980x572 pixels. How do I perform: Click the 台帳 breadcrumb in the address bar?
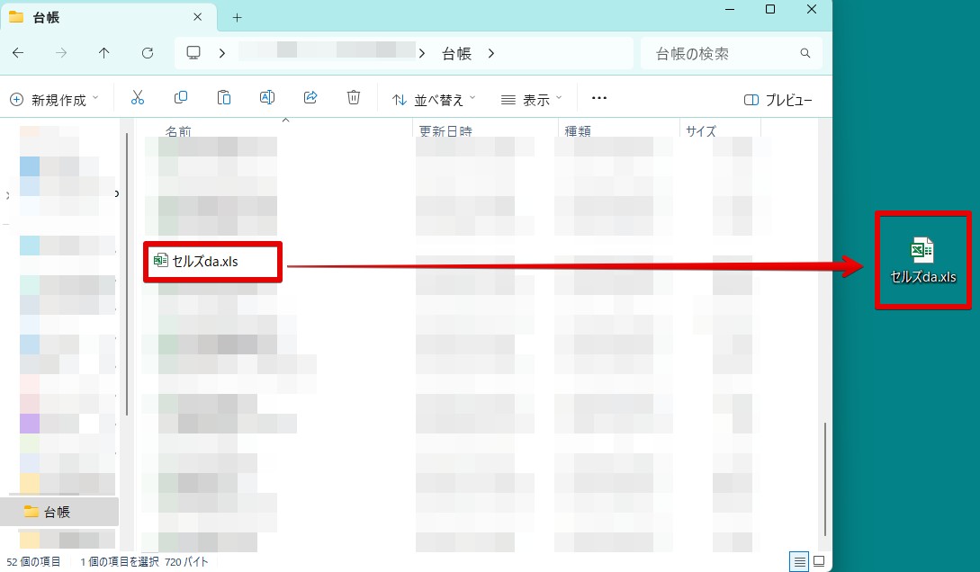click(x=456, y=54)
